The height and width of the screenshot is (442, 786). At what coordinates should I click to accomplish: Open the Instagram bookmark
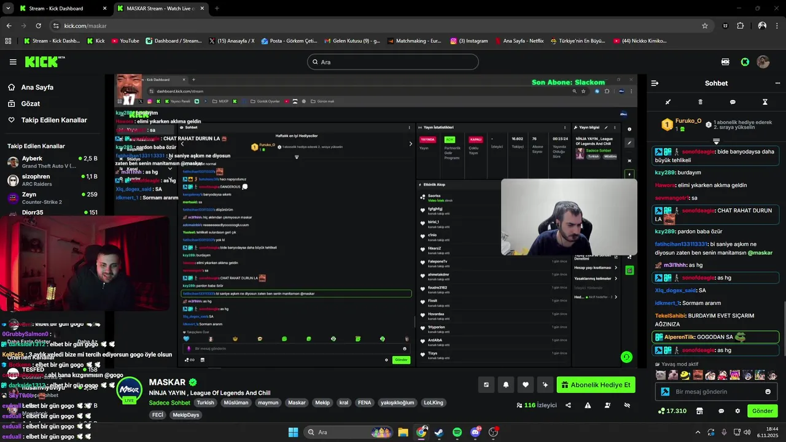pos(469,41)
